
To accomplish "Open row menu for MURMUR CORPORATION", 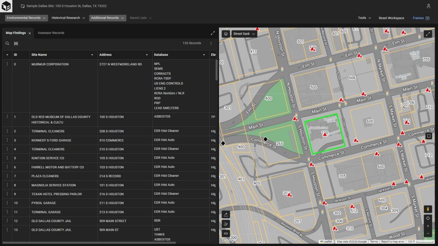I will pyautogui.click(x=7, y=64).
